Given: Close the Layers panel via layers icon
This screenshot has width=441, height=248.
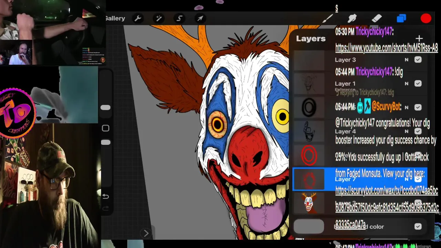Looking at the screenshot, I should pyautogui.click(x=401, y=19).
